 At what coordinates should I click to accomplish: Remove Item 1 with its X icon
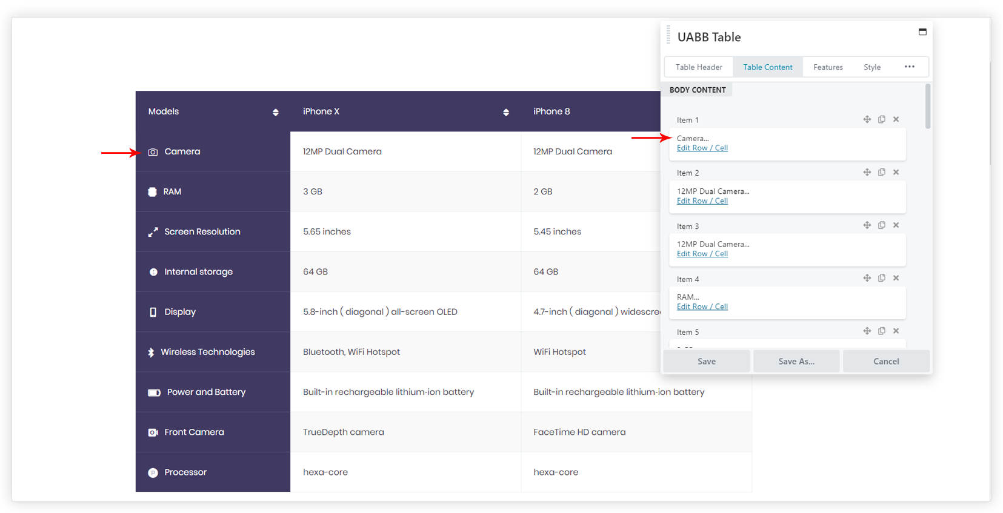pos(896,119)
